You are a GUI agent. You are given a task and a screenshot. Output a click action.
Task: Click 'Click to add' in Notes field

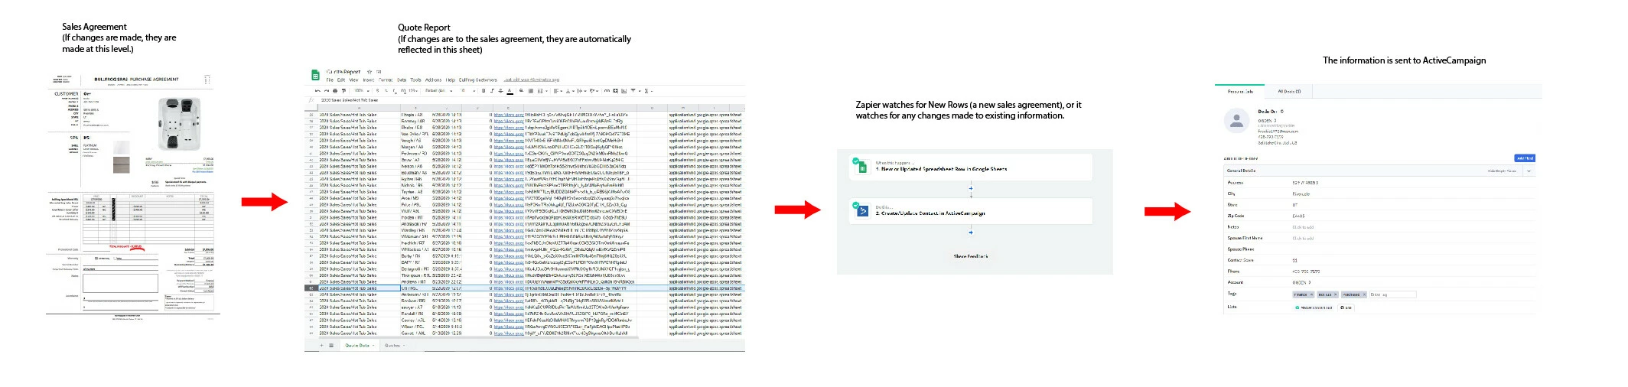tap(1303, 227)
